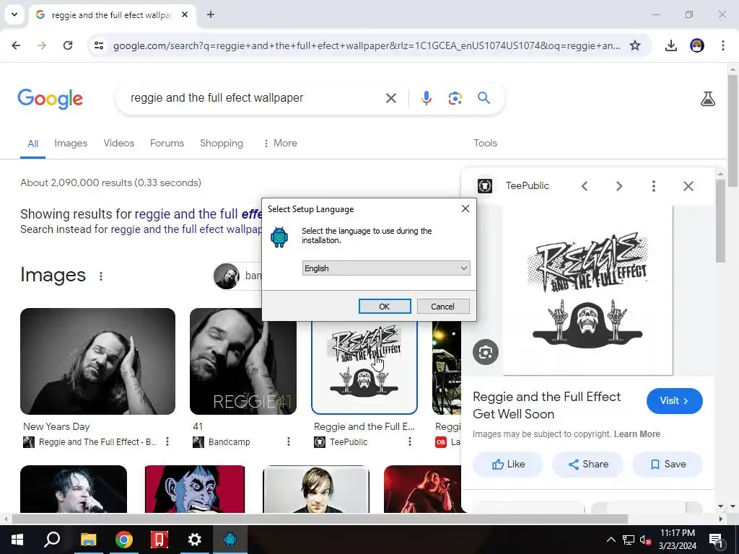
Task: Click corrected search suggestion link
Action: [x=198, y=214]
